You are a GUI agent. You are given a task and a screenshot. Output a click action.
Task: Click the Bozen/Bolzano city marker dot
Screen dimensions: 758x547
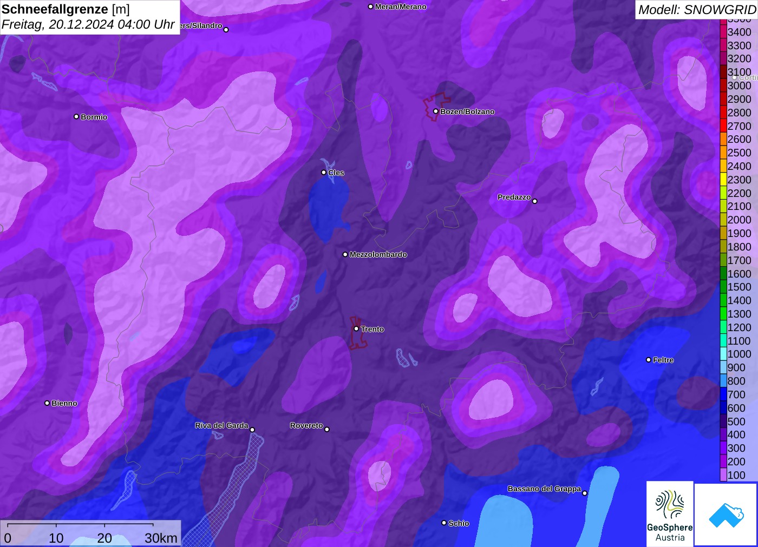point(436,111)
